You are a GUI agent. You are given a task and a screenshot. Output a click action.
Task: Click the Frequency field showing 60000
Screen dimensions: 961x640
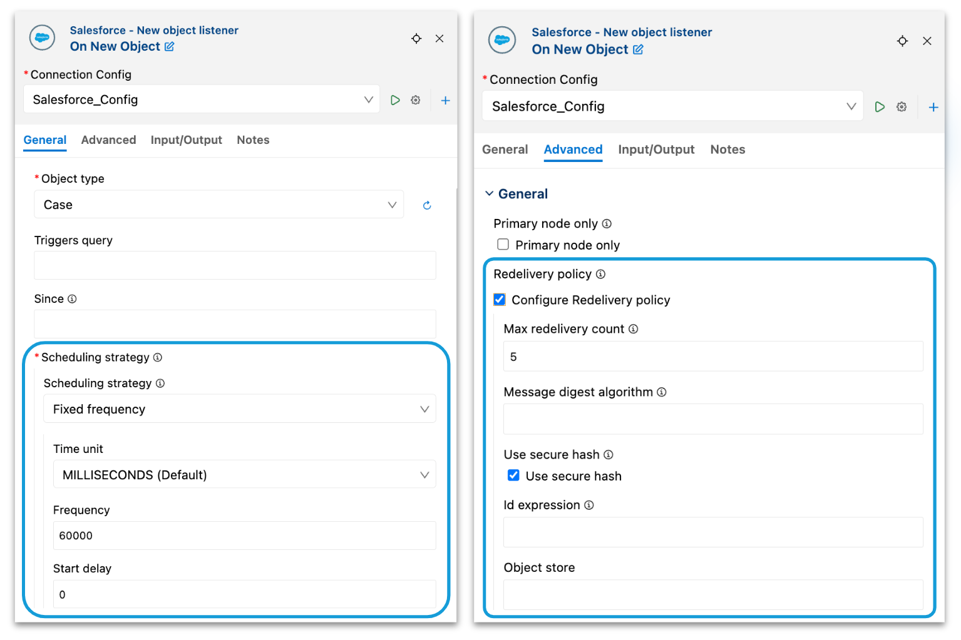(x=245, y=536)
